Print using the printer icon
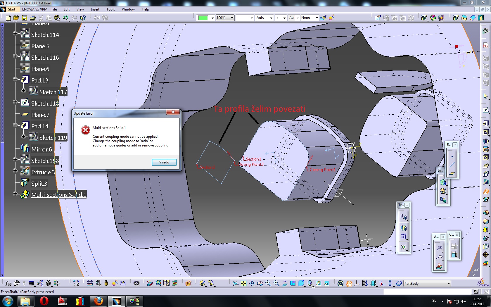 pos(33,18)
